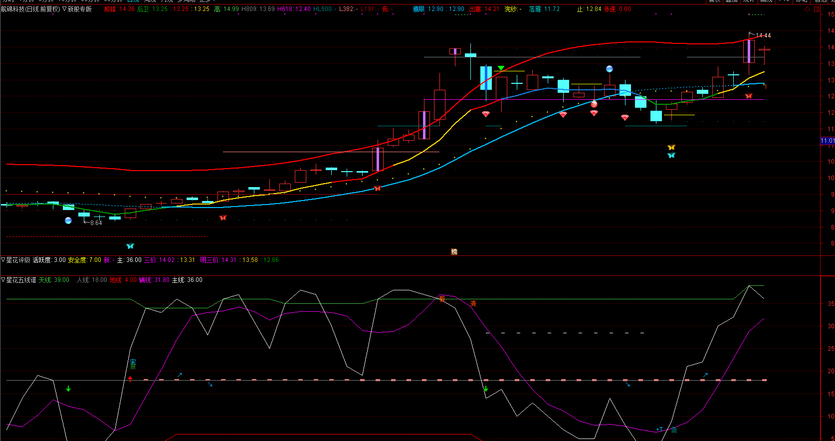The height and width of the screenshot is (441, 835).
Task: Click the orange 榜 badge under the chart
Action: (454, 251)
